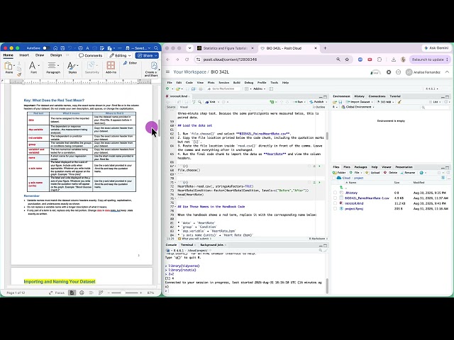
Task: Click the Format Painter brush in Word
Action: tap(19, 74)
